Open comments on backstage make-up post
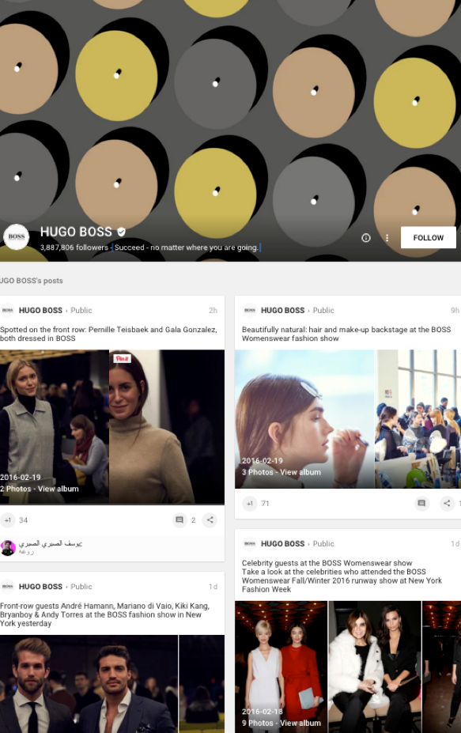The height and width of the screenshot is (733, 461). [421, 504]
